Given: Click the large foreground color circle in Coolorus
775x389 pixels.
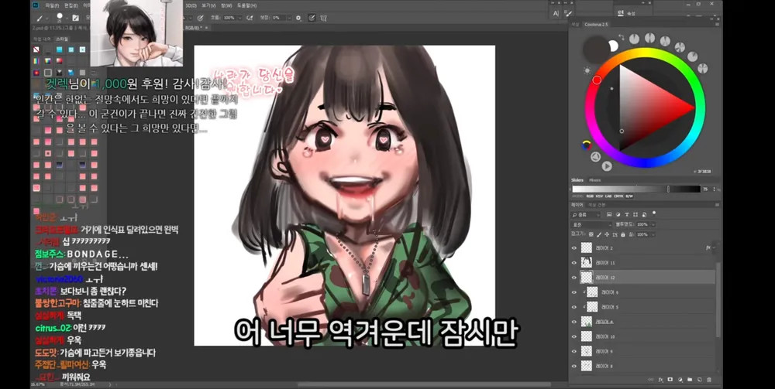Looking at the screenshot, I should (x=595, y=49).
